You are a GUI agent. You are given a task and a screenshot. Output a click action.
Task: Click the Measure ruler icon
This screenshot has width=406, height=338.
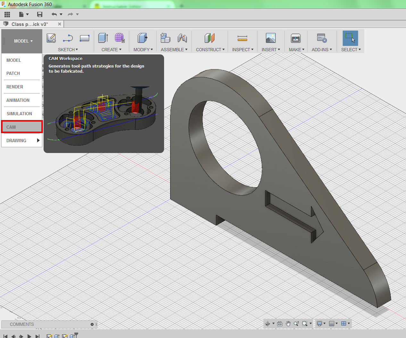click(242, 38)
